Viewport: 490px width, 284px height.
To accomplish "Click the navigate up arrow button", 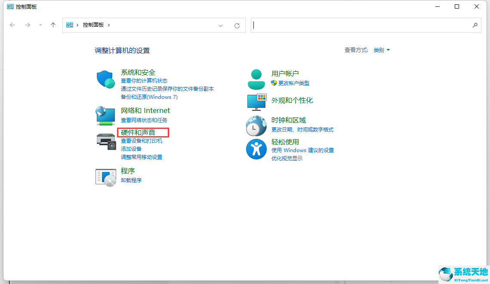I will (53, 25).
